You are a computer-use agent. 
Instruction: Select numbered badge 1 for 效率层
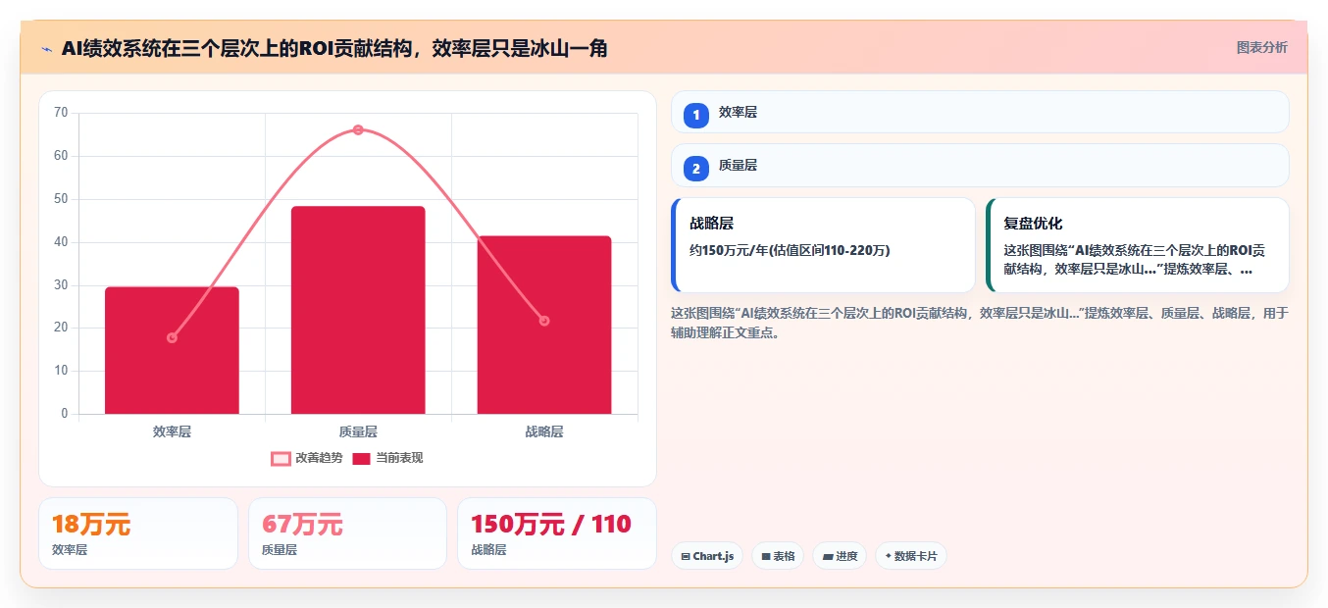coord(696,116)
